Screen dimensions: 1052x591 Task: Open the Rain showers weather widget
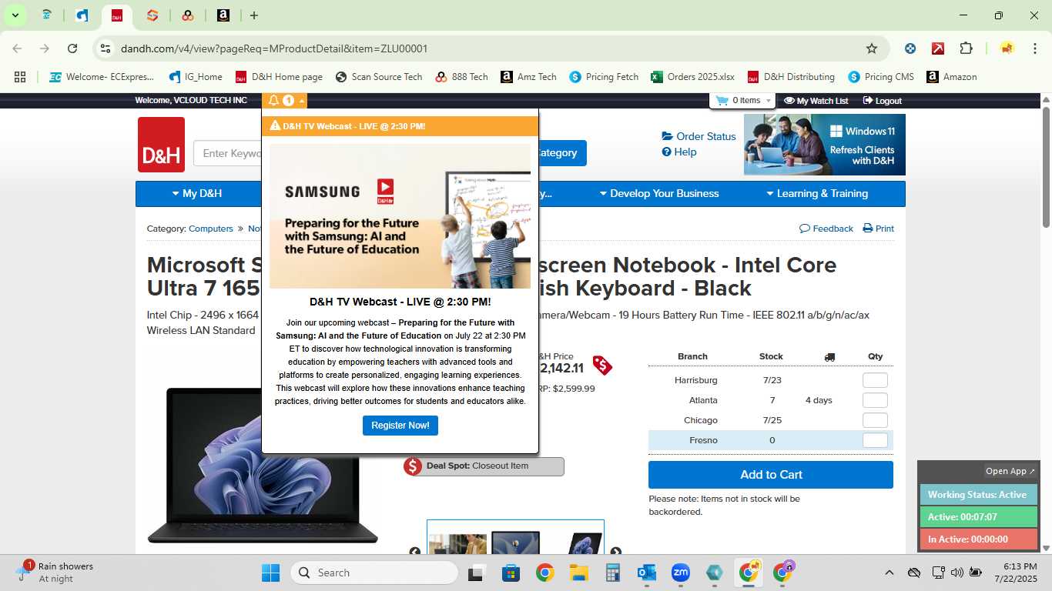(55, 573)
